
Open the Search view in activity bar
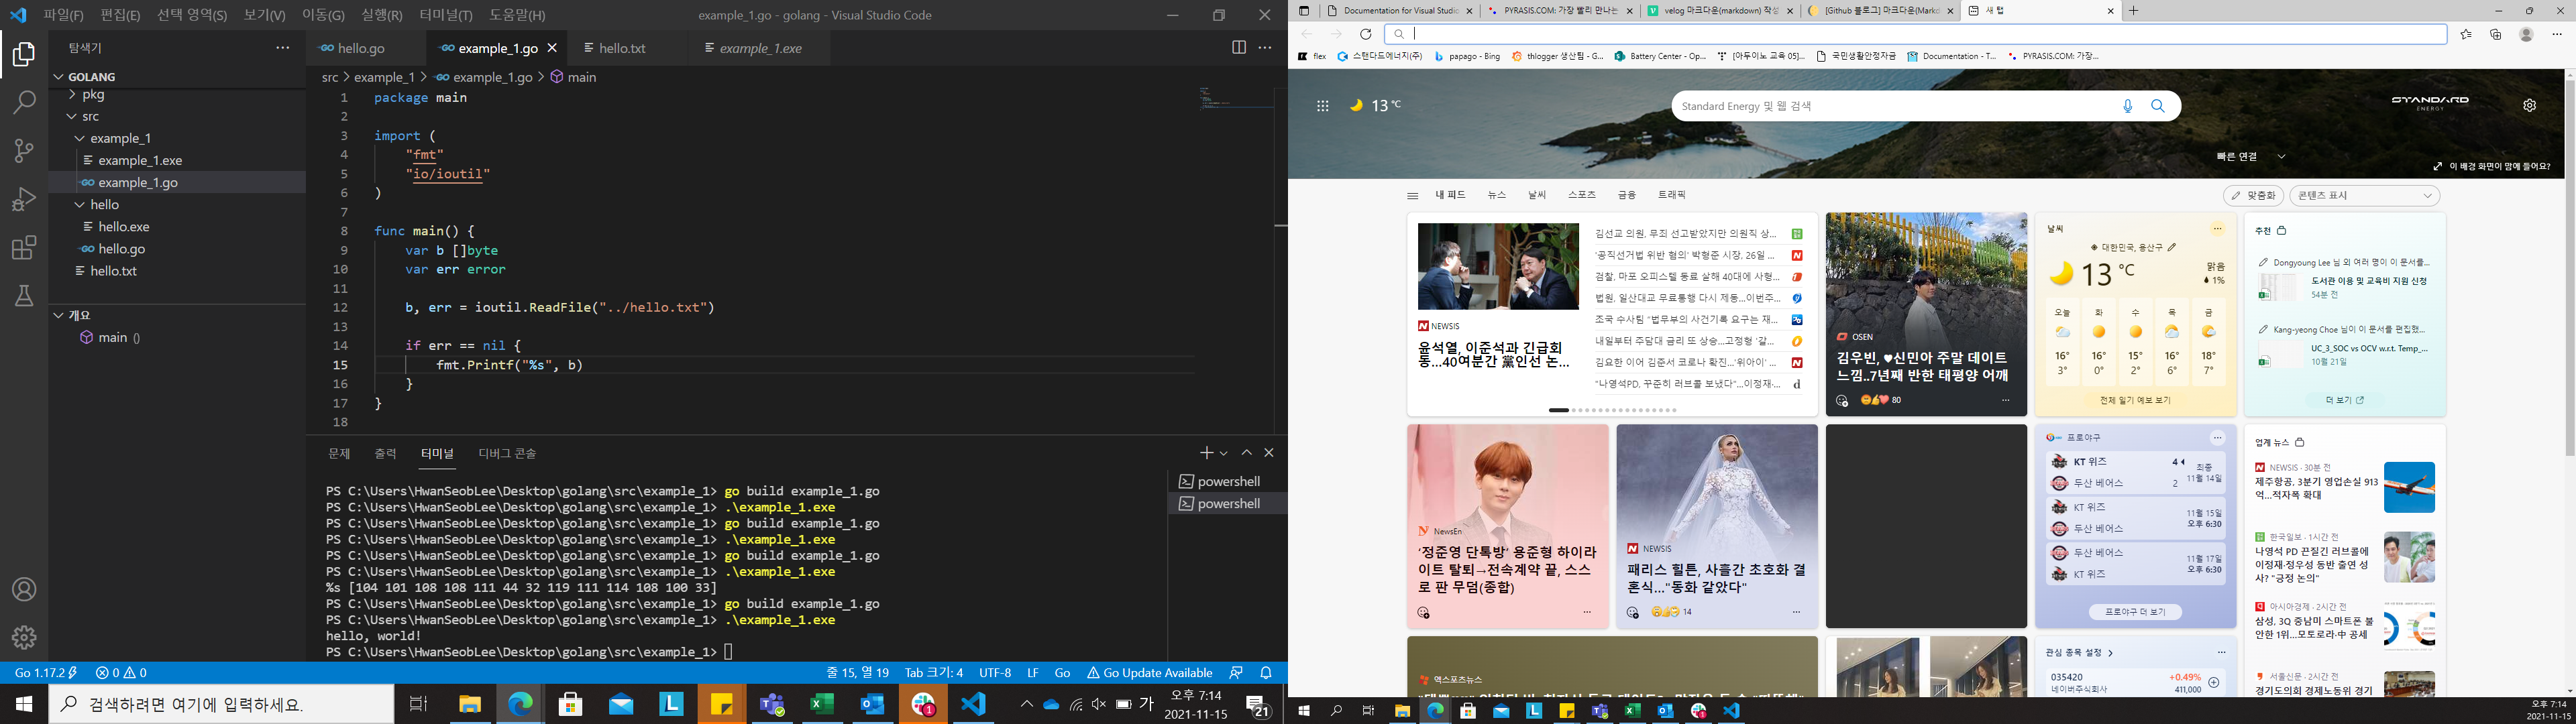pos(24,102)
